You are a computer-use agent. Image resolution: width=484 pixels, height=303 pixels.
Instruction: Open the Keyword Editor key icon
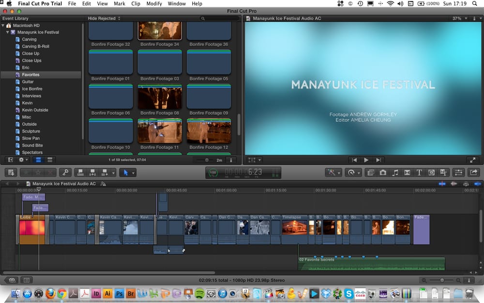click(65, 173)
